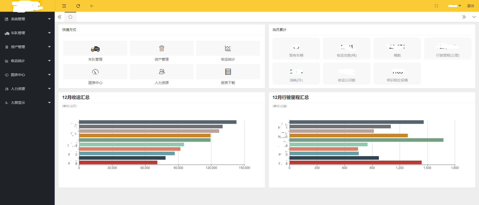Viewport: 479px width, 205px height.
Task: Toggle the sidebar collapse icon
Action: click(64, 6)
